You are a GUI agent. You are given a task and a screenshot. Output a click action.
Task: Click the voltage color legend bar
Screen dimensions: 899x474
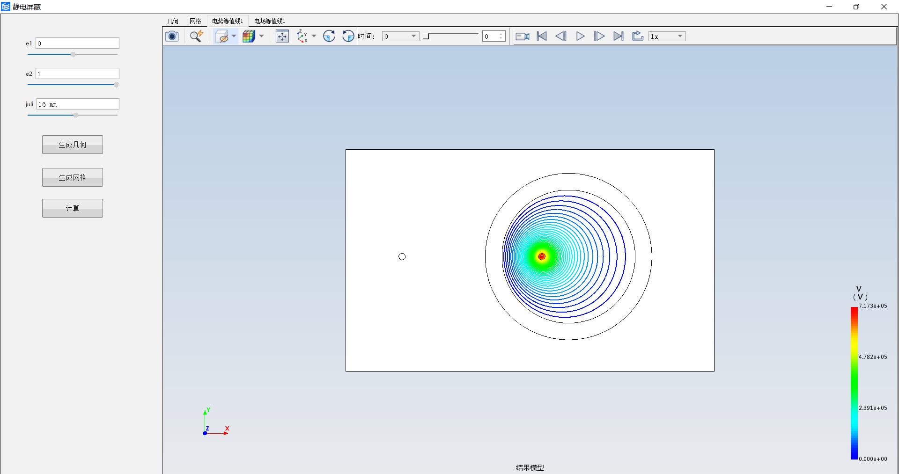point(854,383)
